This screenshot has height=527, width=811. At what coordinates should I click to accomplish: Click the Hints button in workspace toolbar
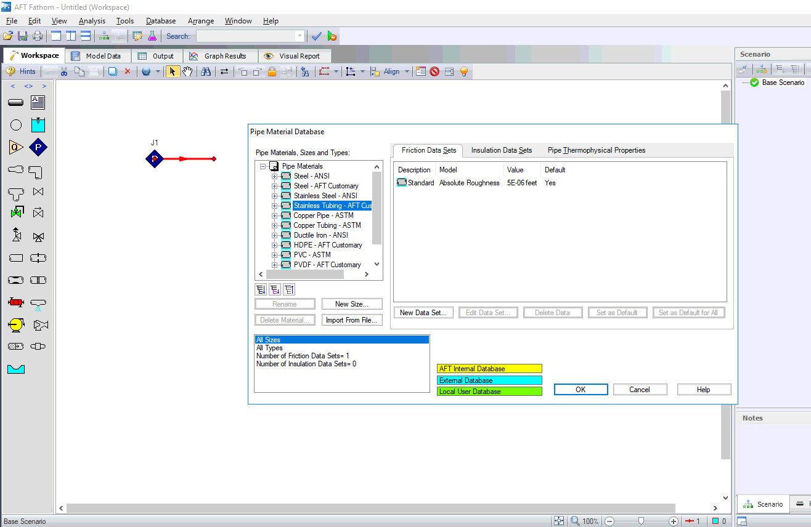click(22, 71)
